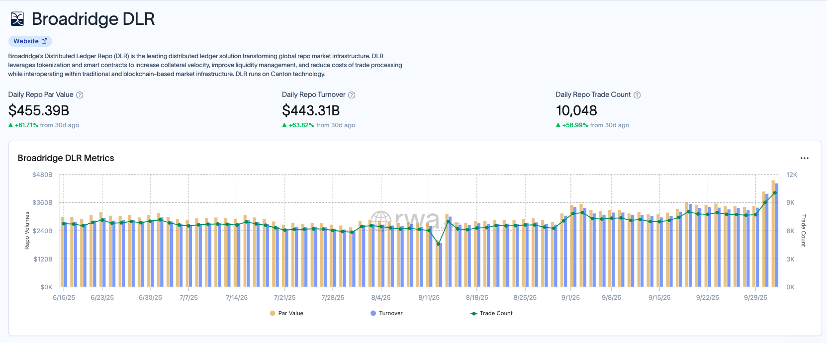
Task: Click green up arrow beside +58.99%
Action: (558, 125)
